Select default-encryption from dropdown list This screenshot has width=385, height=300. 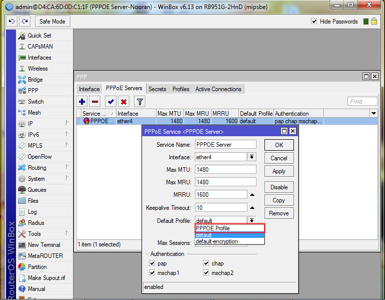230,241
